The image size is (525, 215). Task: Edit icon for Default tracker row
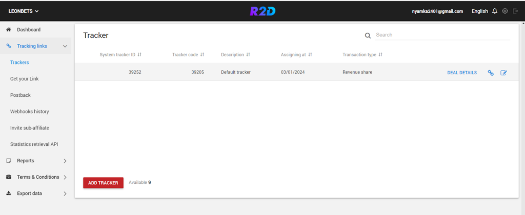coord(503,73)
